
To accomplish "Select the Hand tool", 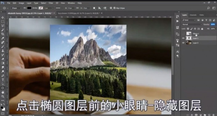I will click(3, 92).
